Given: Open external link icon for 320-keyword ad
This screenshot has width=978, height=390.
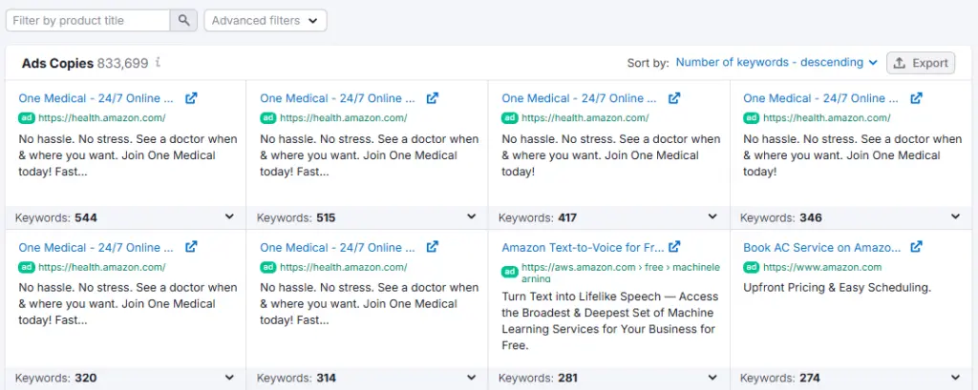Looking at the screenshot, I should 191,247.
